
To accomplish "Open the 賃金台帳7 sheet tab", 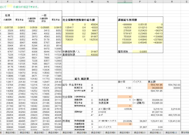I will (x=96, y=133).
